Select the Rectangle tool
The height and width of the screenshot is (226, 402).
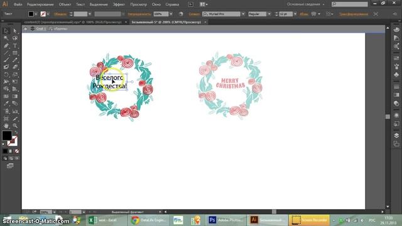[x=15, y=53]
